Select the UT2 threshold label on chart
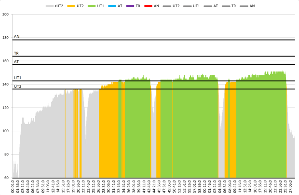 pos(17,86)
